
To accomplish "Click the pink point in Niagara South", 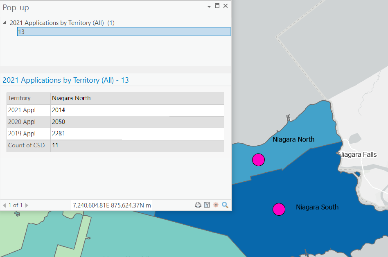I will coord(279,209).
